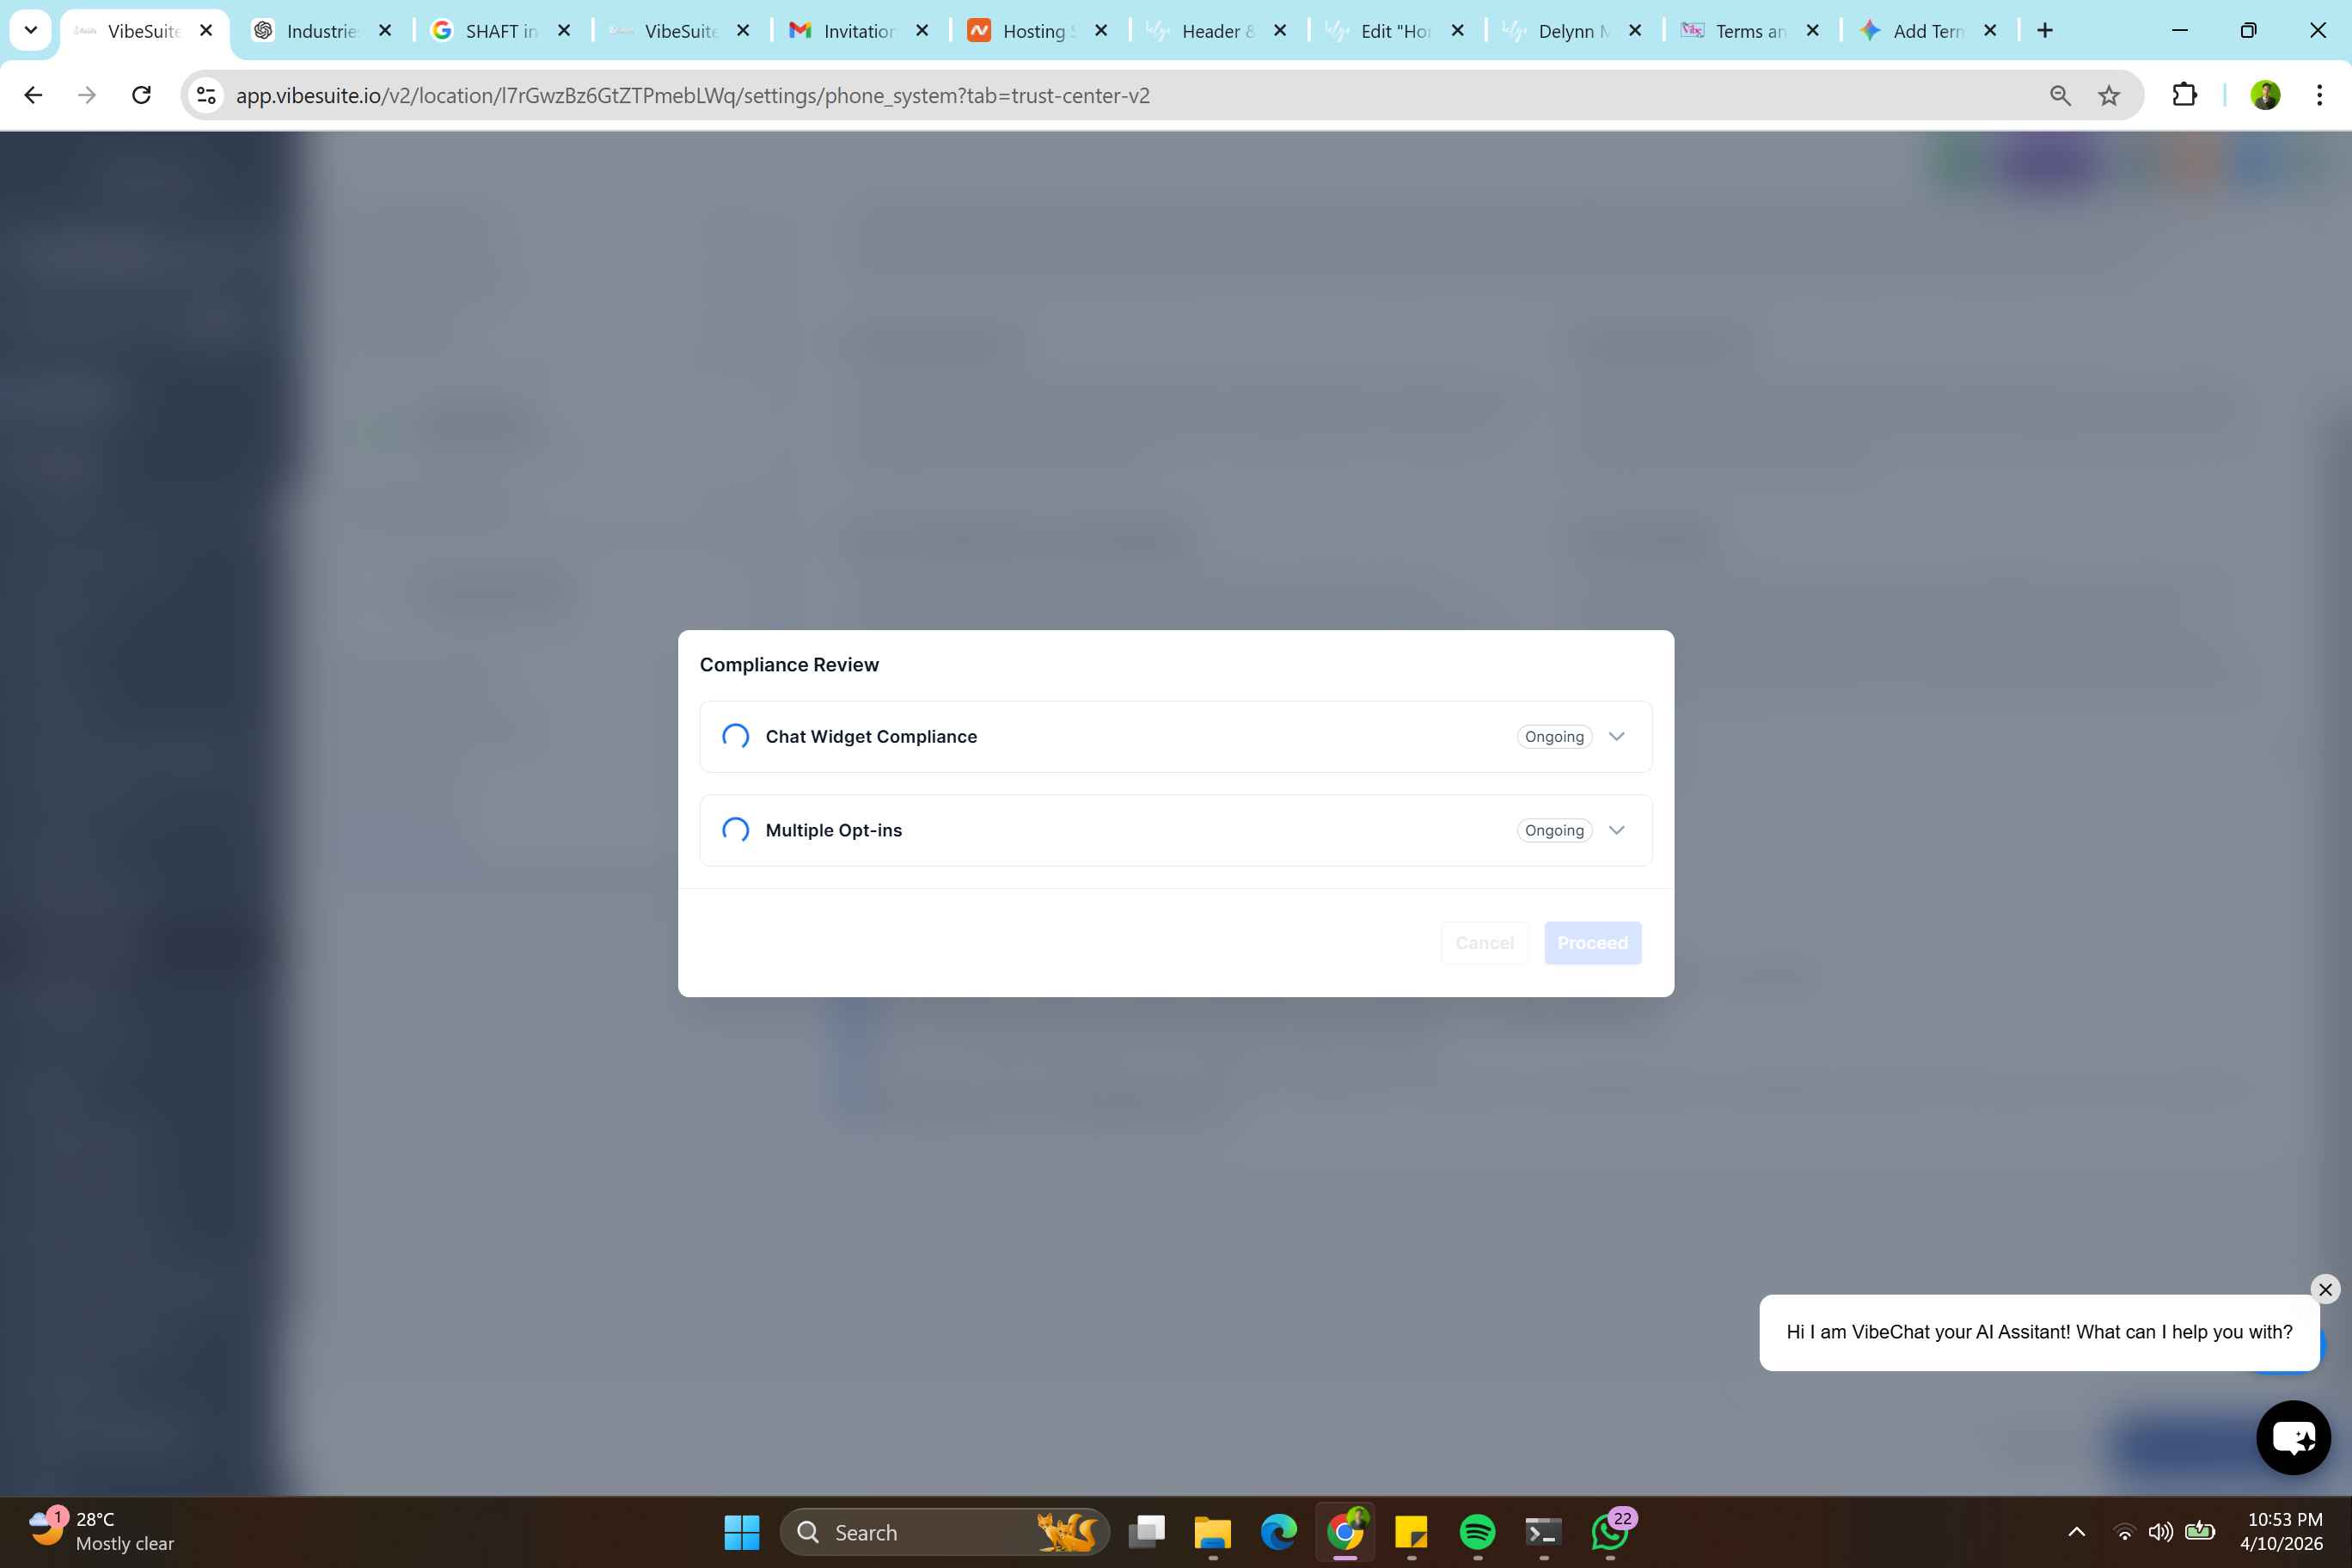Click the Proceed button in Compliance Review
2352x1568 pixels.
pos(1592,943)
